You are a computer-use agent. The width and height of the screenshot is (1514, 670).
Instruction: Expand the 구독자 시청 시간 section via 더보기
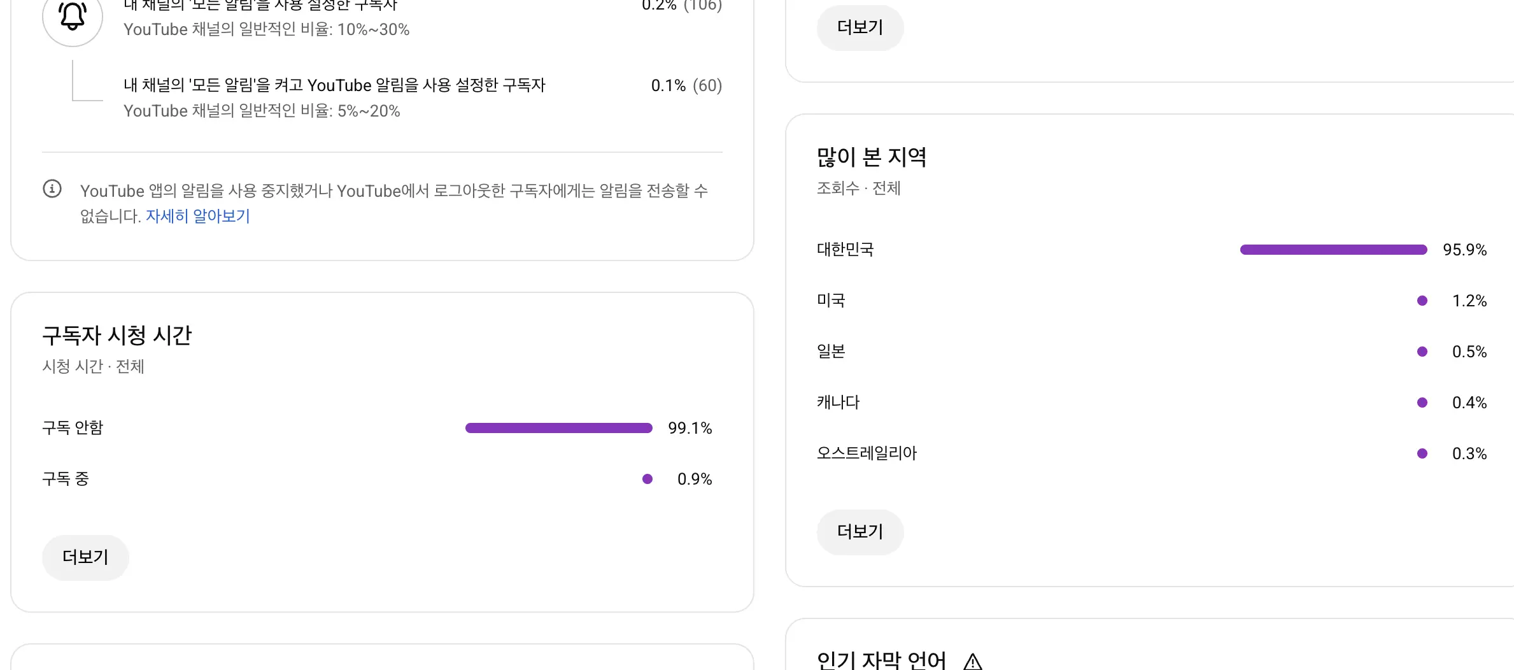[x=85, y=557]
